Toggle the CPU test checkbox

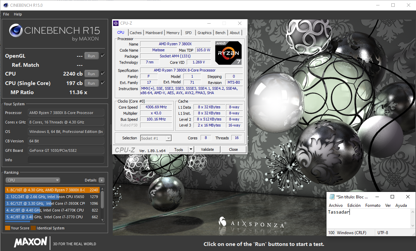(103, 73)
